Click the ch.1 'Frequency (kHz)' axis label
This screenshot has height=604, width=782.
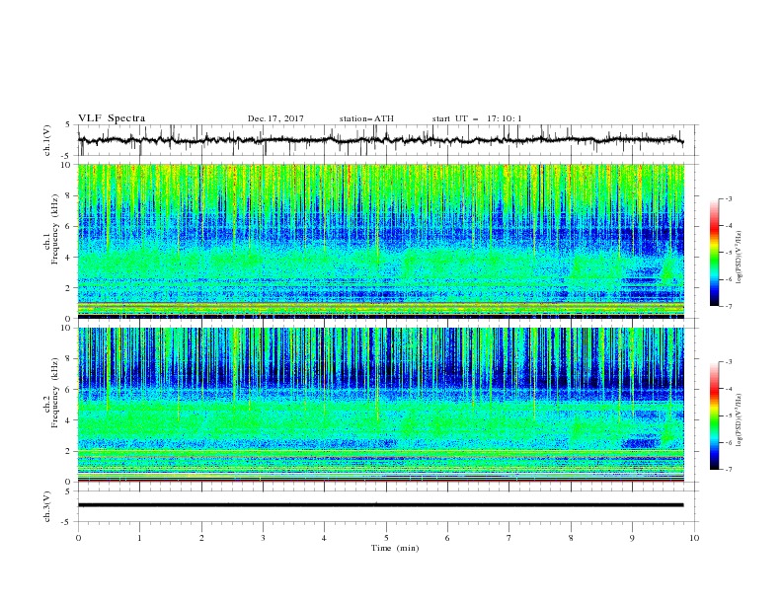54,229
